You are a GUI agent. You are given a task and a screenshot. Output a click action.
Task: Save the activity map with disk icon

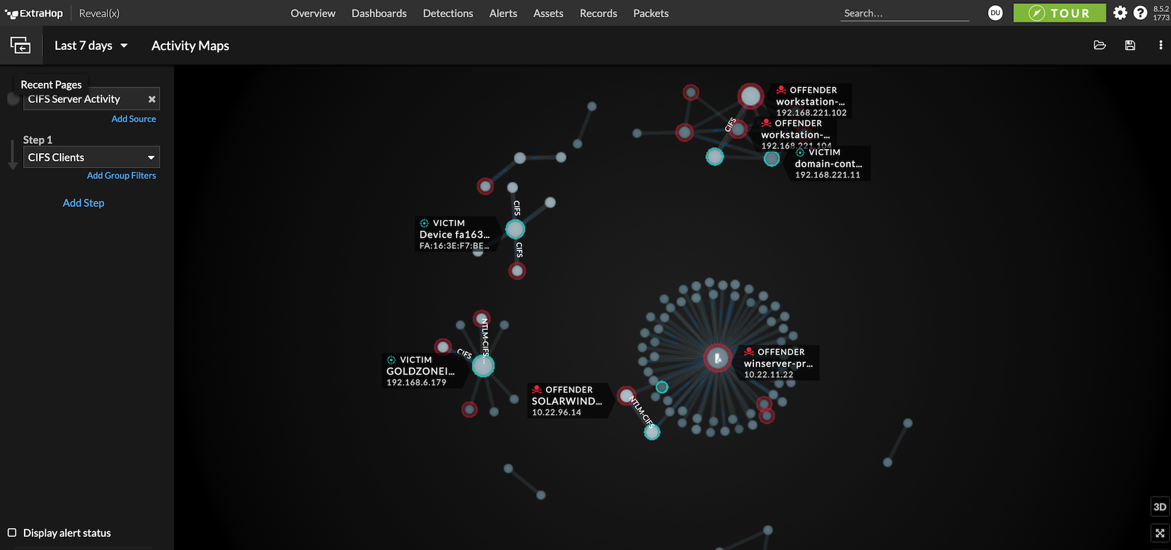click(1130, 45)
